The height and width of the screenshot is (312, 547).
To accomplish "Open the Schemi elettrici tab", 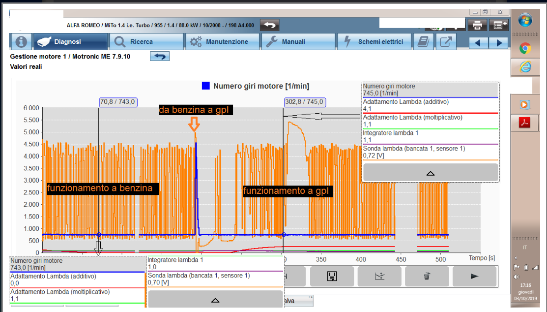I will pos(374,41).
